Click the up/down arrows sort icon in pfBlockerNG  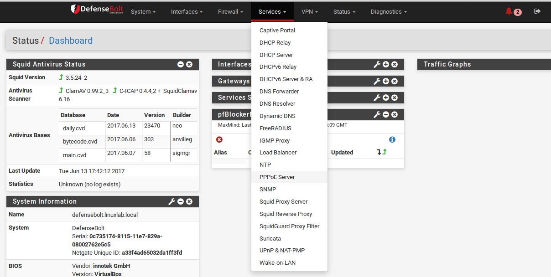tap(382, 152)
